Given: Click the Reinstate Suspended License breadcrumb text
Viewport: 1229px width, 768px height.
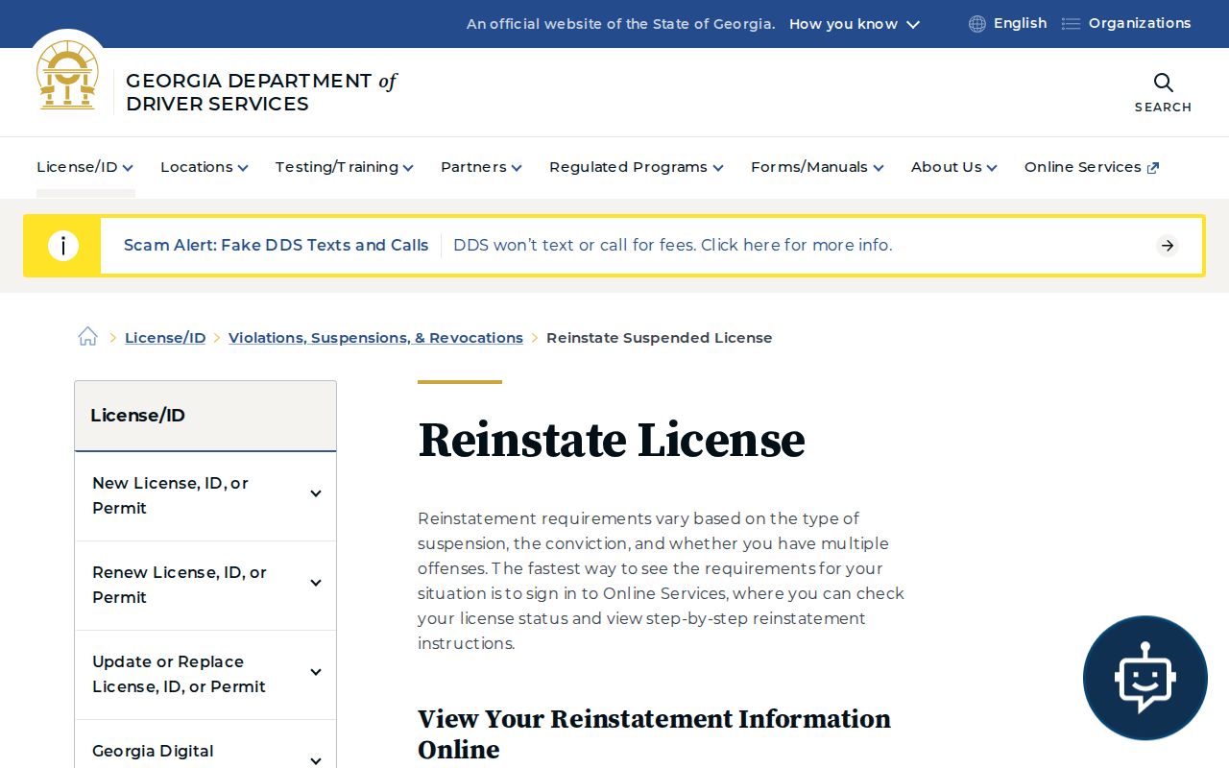Looking at the screenshot, I should click(660, 338).
